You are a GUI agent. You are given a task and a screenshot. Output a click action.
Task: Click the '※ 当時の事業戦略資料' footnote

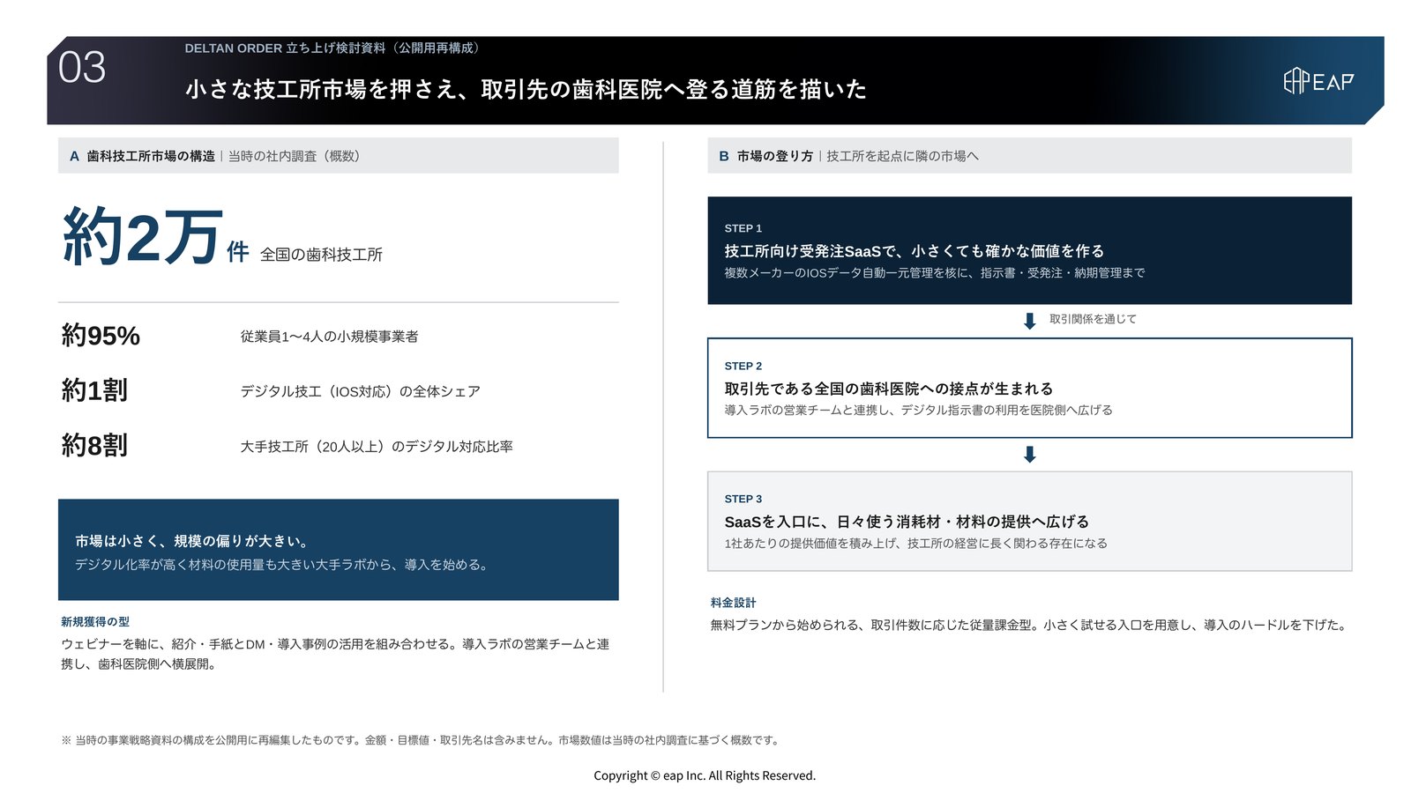click(x=422, y=740)
